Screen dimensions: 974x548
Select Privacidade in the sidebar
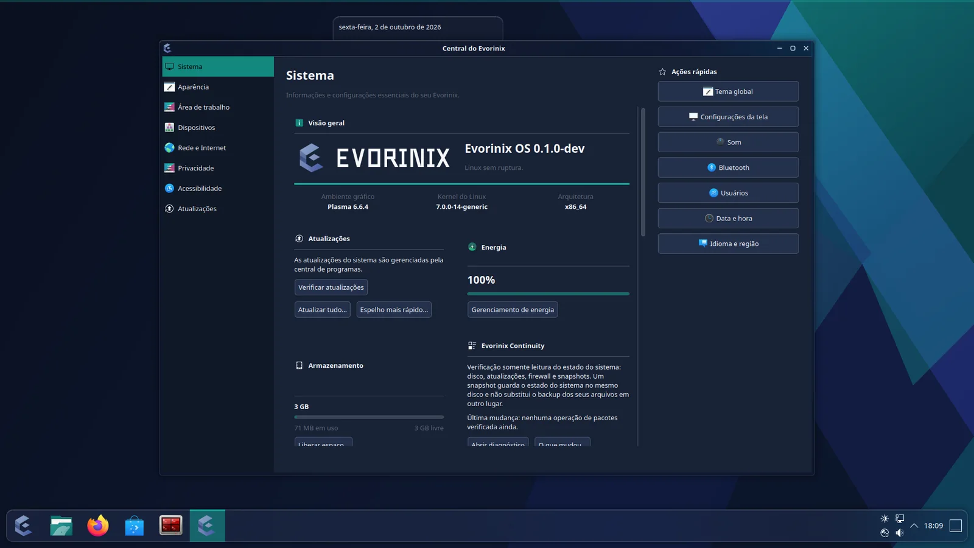(x=218, y=168)
